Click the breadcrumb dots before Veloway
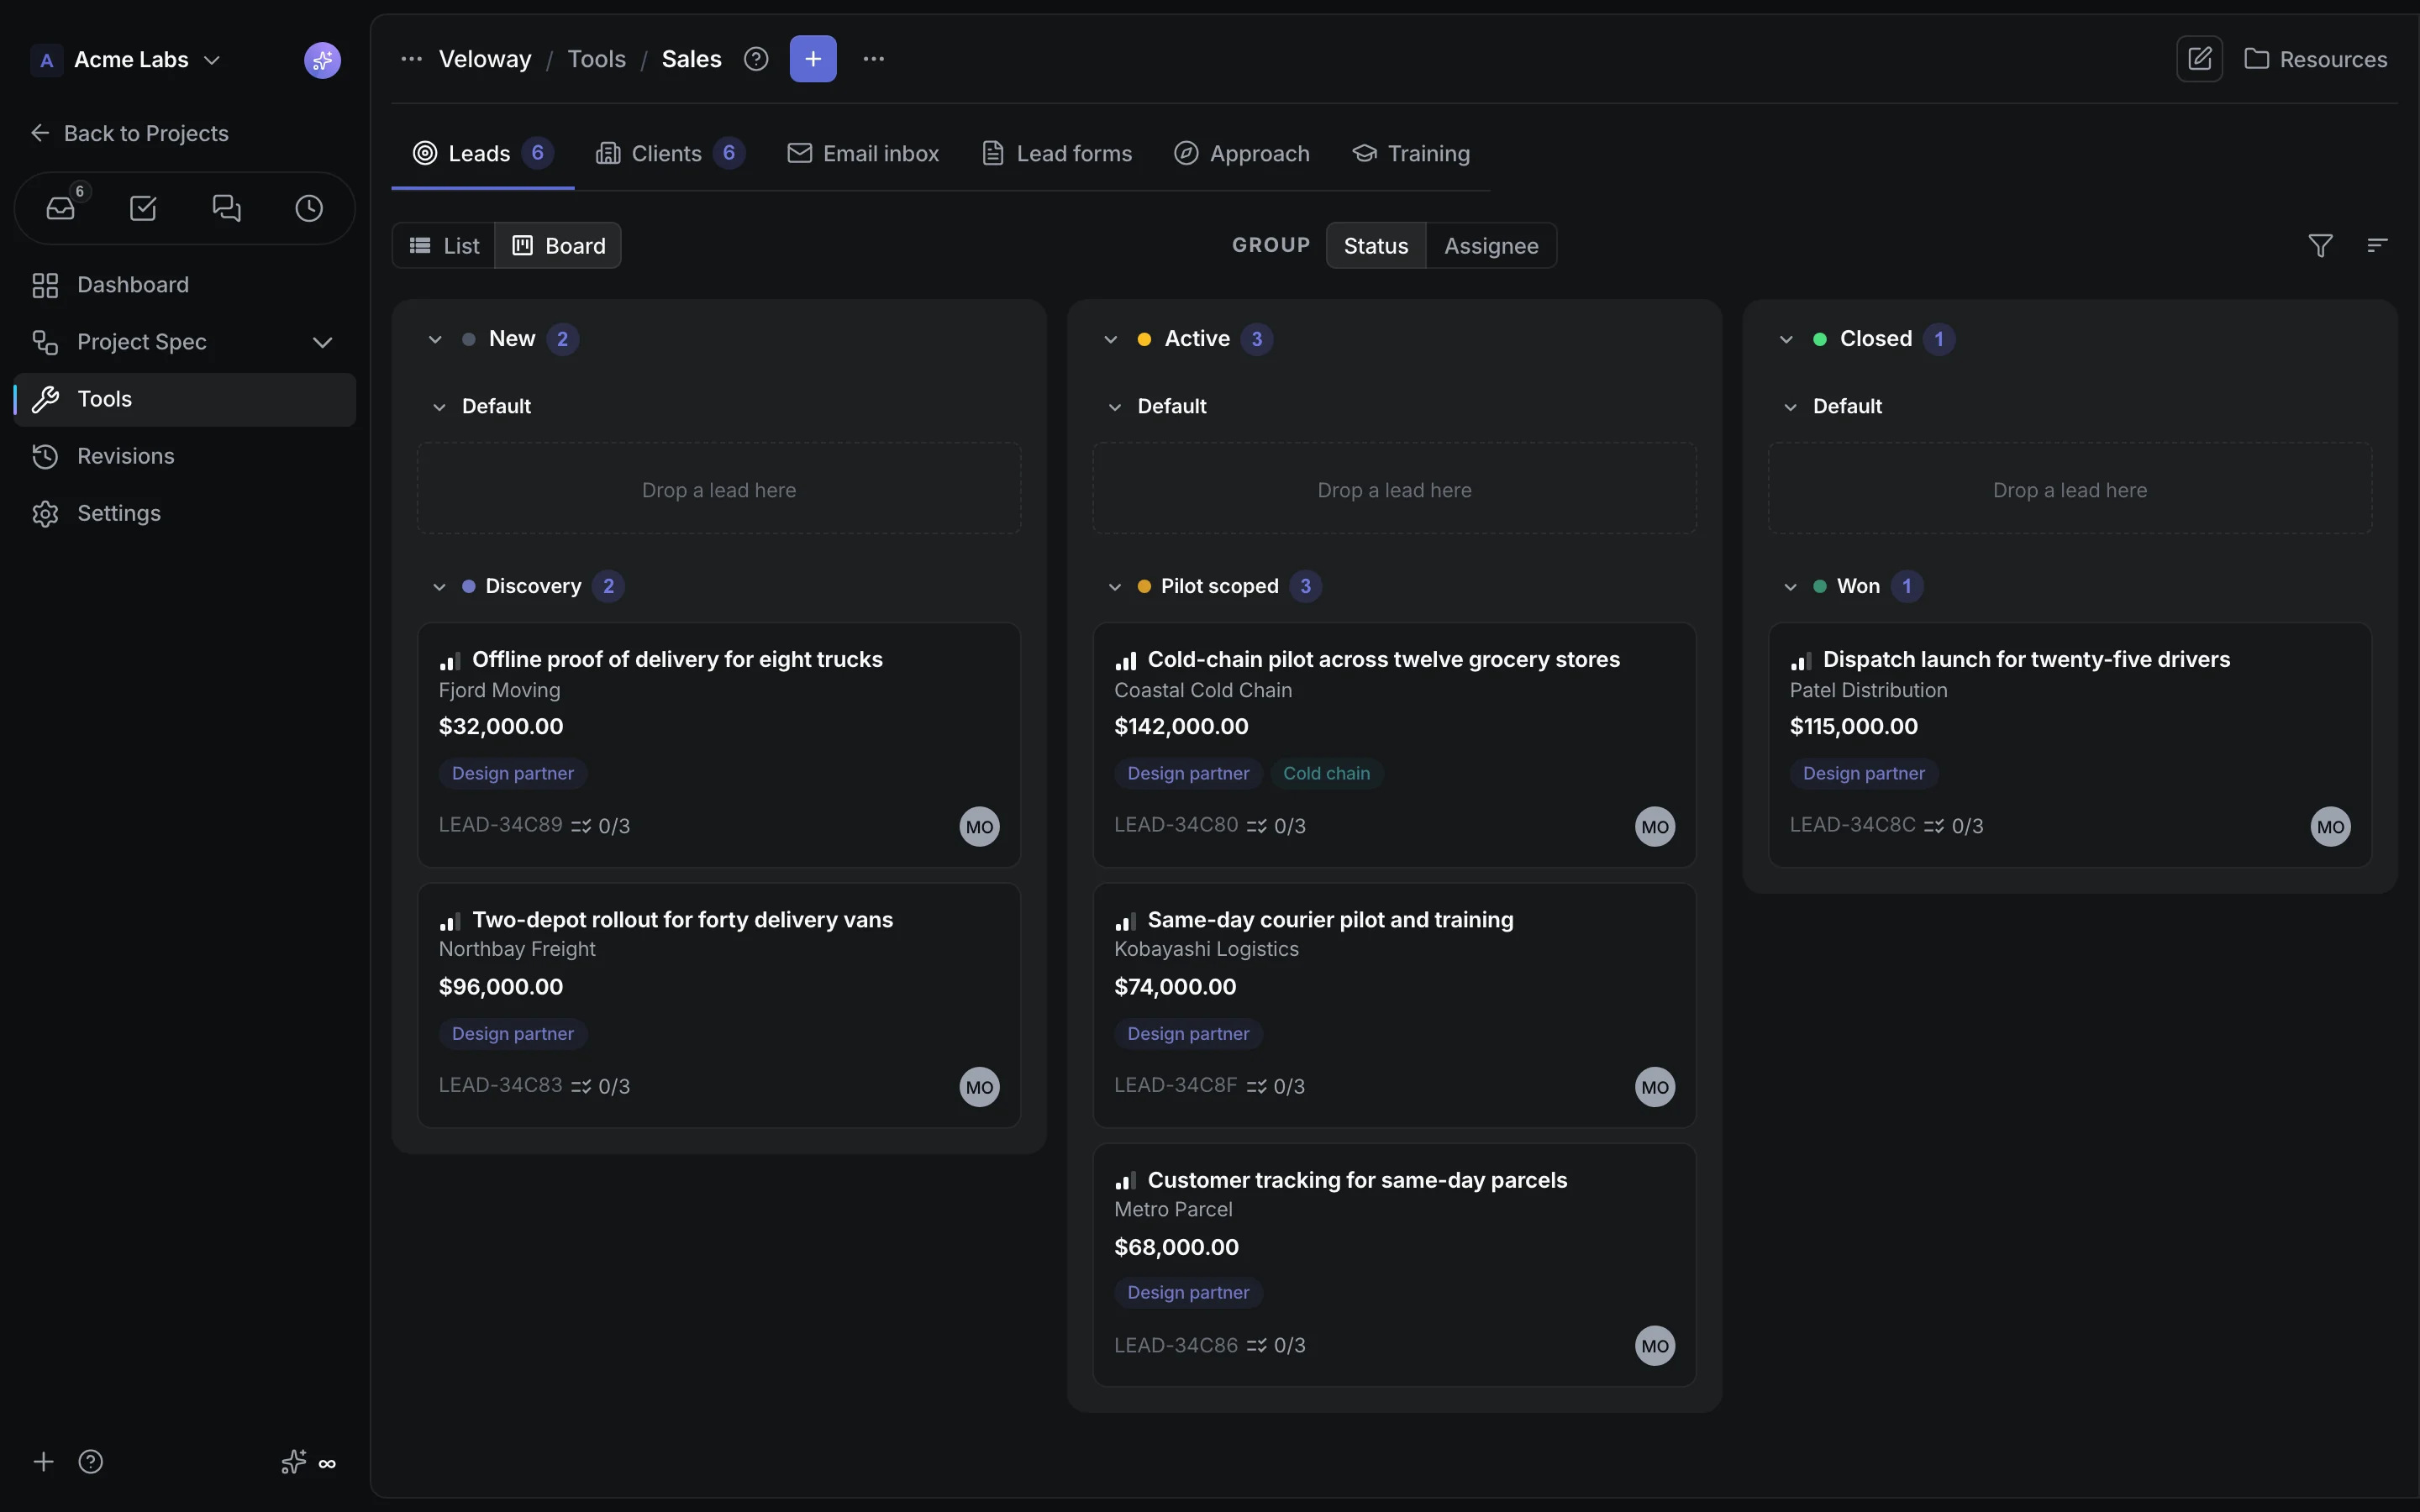Image resolution: width=2420 pixels, height=1512 pixels. point(411,59)
